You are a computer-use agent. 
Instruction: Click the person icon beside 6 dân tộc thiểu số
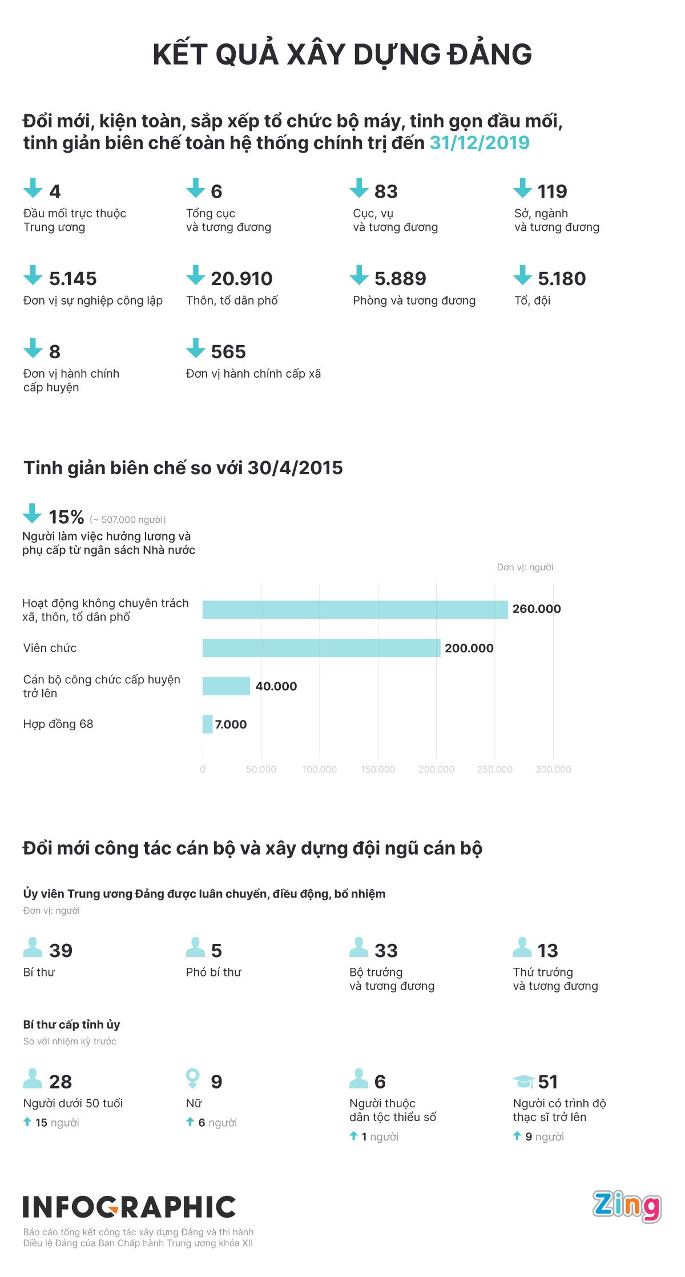pyautogui.click(x=358, y=1079)
